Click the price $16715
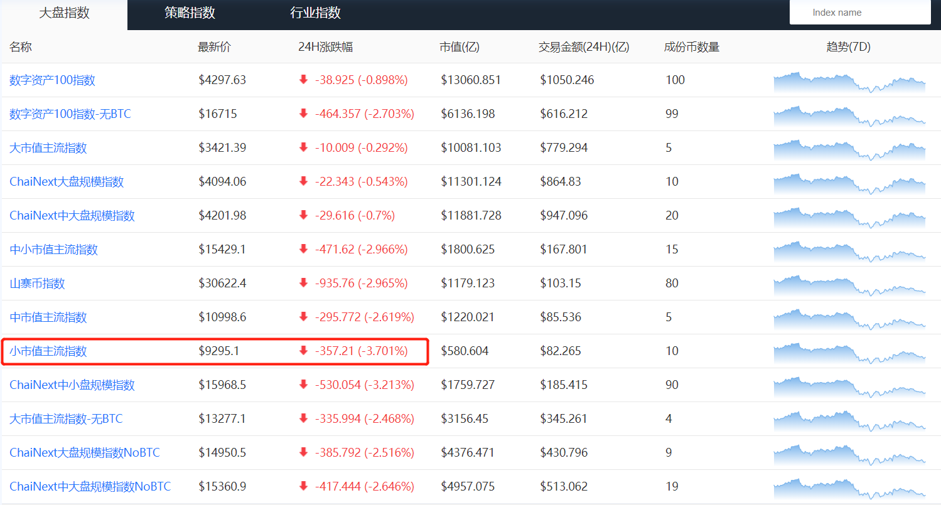Screen dimensions: 941x505 click(218, 114)
